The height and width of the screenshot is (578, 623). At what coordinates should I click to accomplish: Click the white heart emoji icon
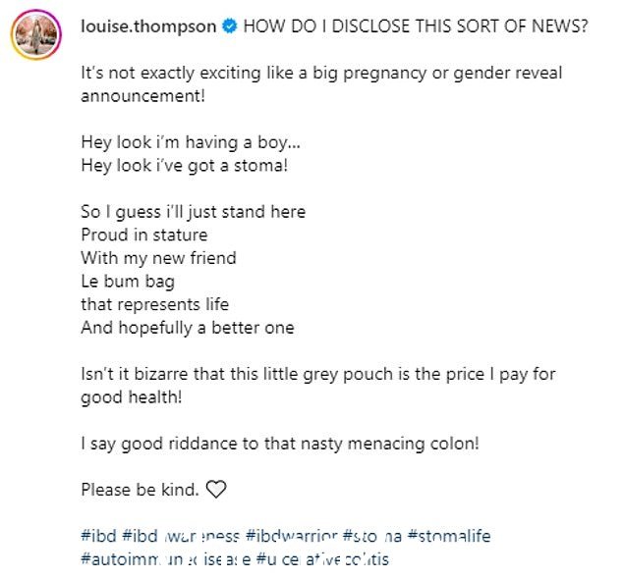pos(216,489)
